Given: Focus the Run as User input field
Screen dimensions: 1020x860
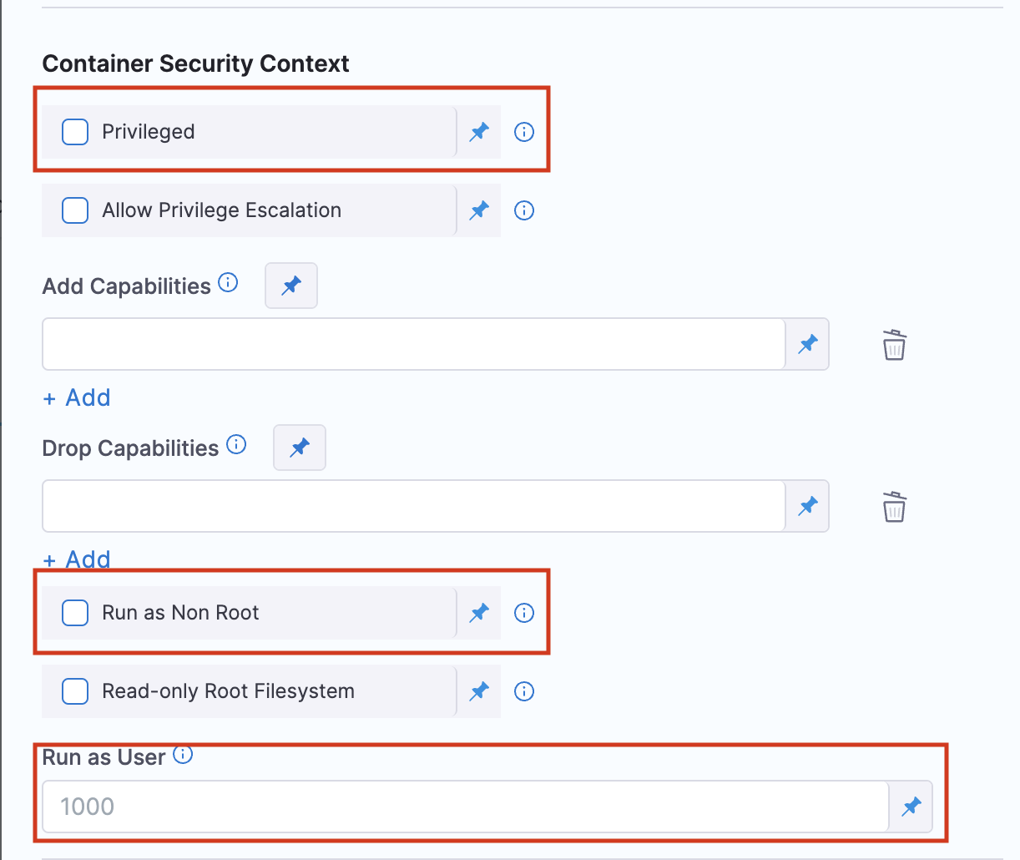Looking at the screenshot, I should coord(464,807).
